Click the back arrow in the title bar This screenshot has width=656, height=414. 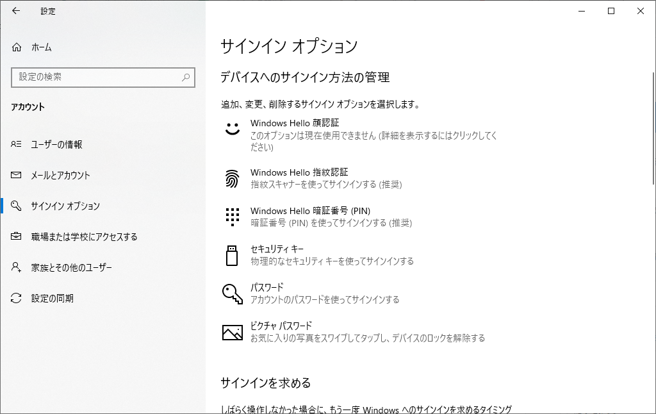(16, 11)
